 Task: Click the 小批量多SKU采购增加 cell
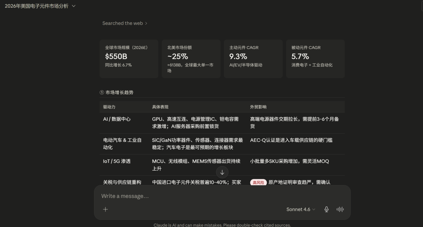point(289,161)
